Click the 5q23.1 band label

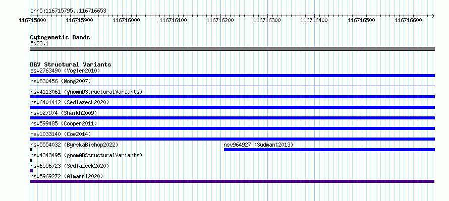pyautogui.click(x=39, y=43)
